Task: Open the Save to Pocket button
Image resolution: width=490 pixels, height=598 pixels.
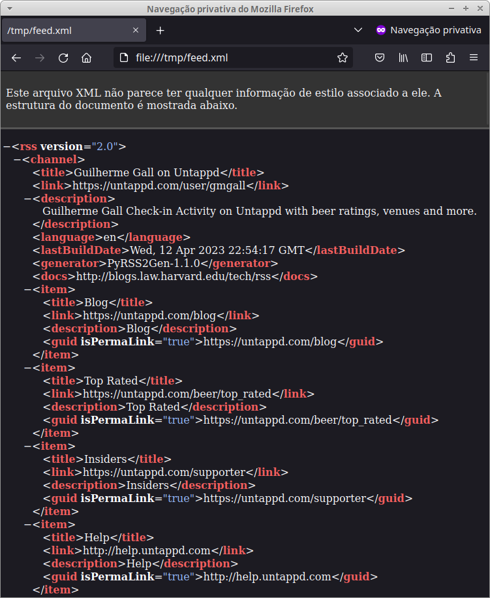Action: click(379, 57)
